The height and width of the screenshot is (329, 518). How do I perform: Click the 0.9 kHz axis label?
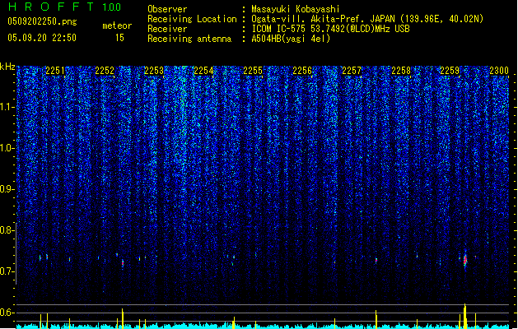[x=6, y=189]
